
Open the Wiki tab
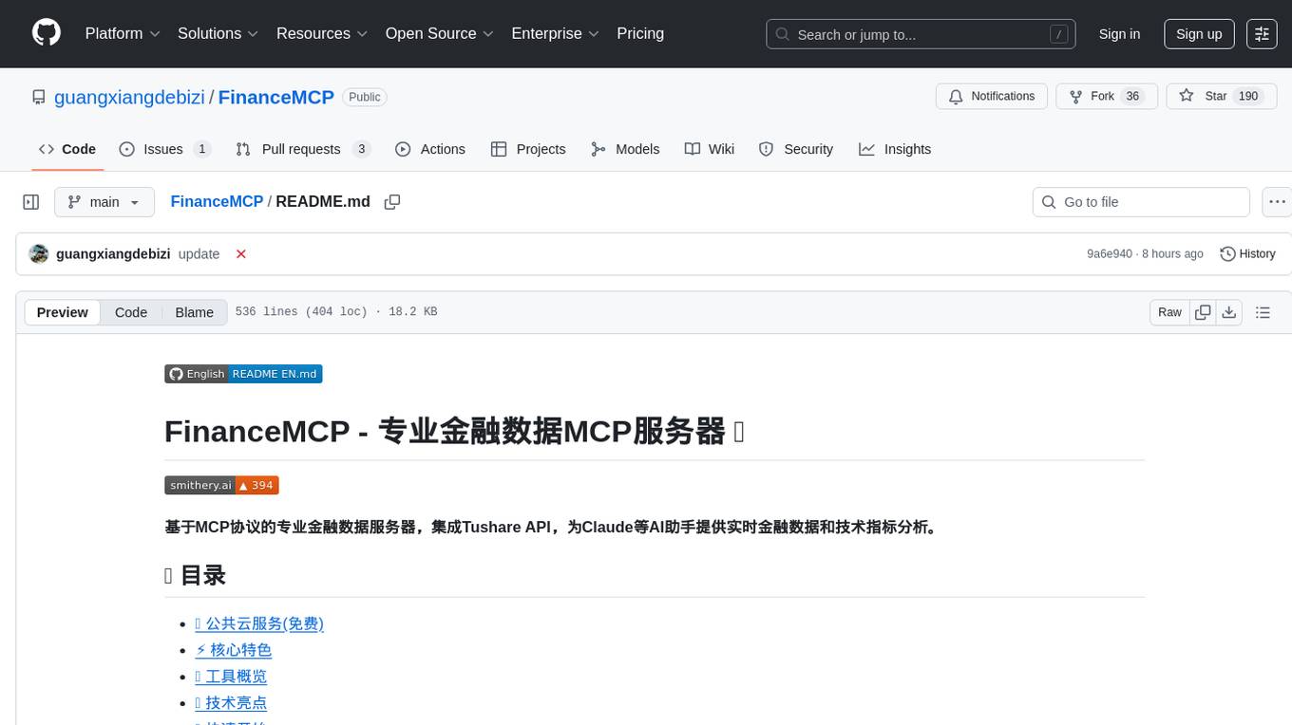(710, 149)
